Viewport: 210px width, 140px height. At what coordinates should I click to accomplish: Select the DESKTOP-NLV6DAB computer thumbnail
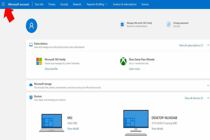[136, 122]
